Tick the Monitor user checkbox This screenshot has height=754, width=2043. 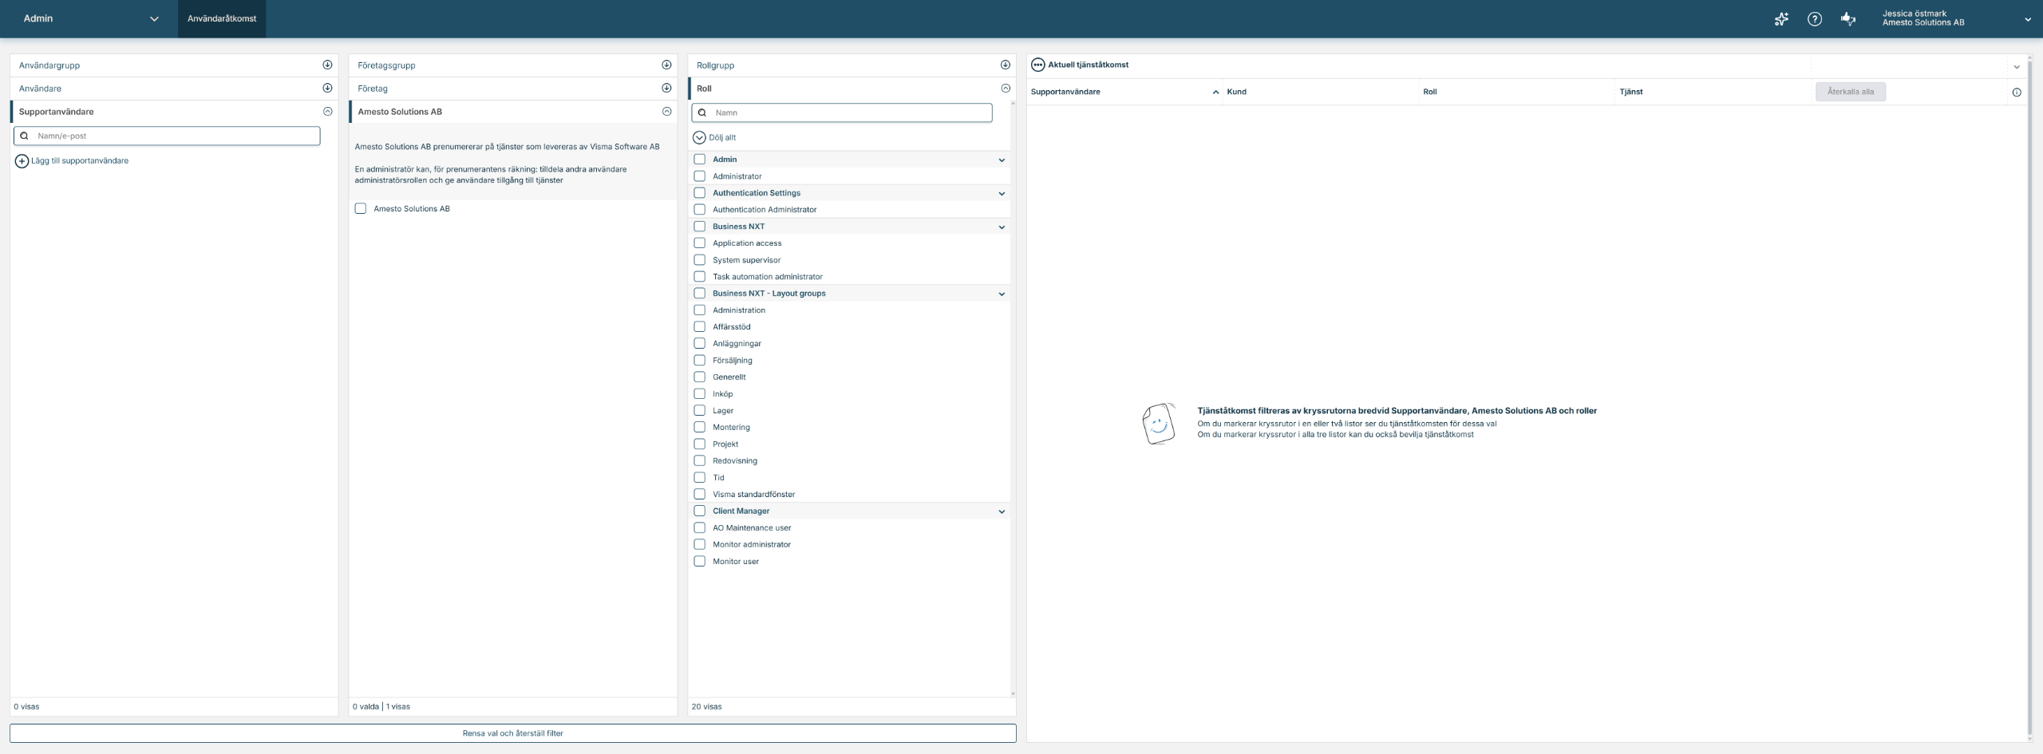pos(700,562)
